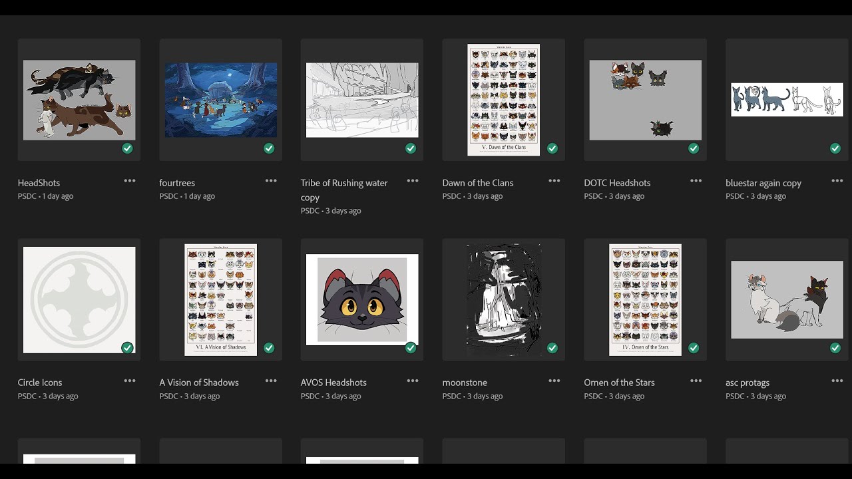Open more options for bluestar again copy

coord(837,181)
